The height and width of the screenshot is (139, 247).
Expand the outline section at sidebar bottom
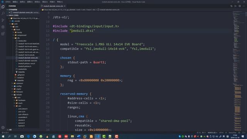tap(23, 130)
